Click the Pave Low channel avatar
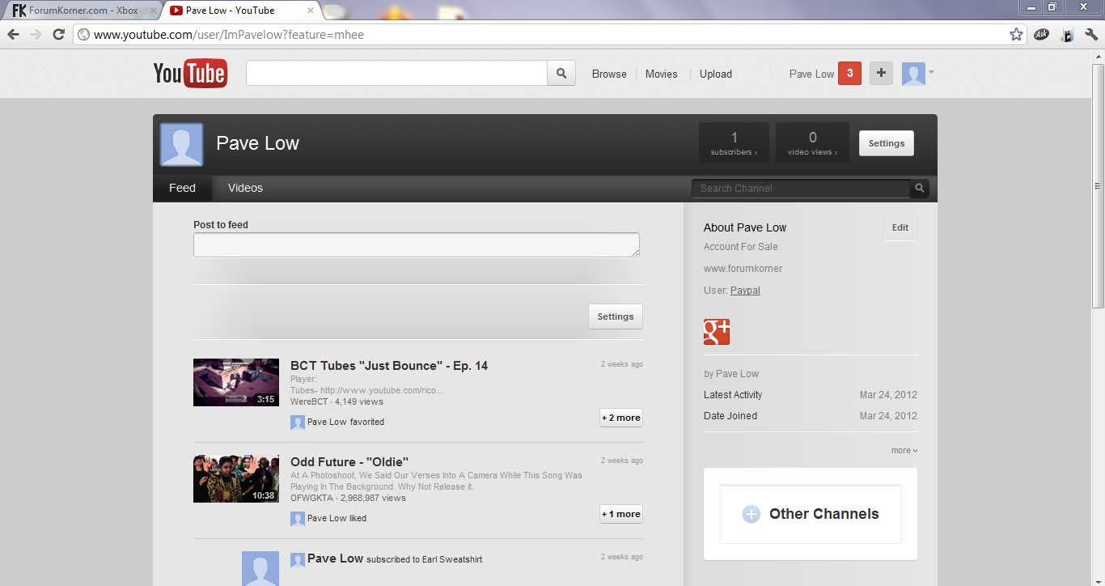 coord(182,145)
